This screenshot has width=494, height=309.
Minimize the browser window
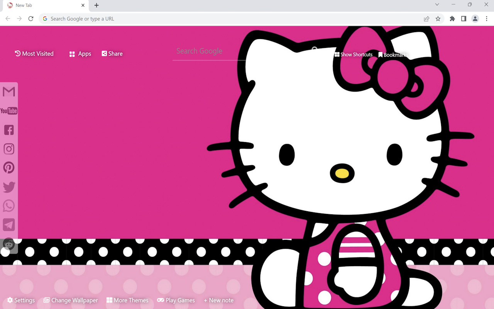(453, 5)
